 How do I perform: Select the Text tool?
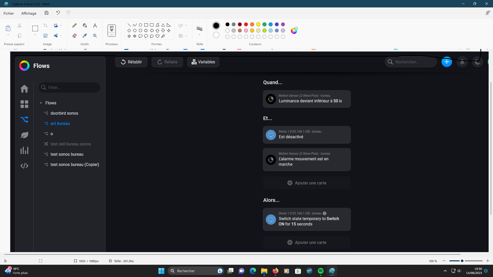coord(95,25)
